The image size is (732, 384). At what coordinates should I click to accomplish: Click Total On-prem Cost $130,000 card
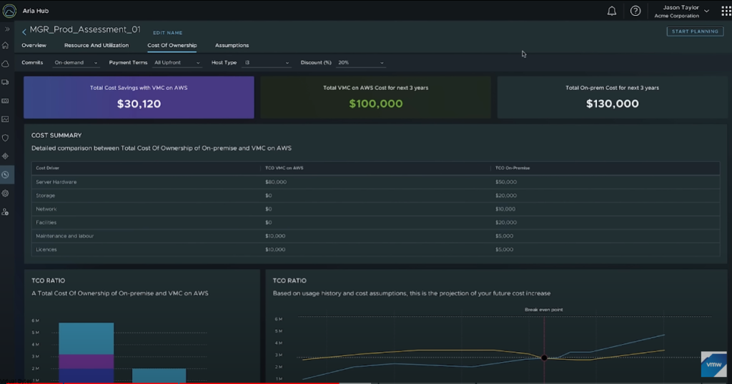612,97
